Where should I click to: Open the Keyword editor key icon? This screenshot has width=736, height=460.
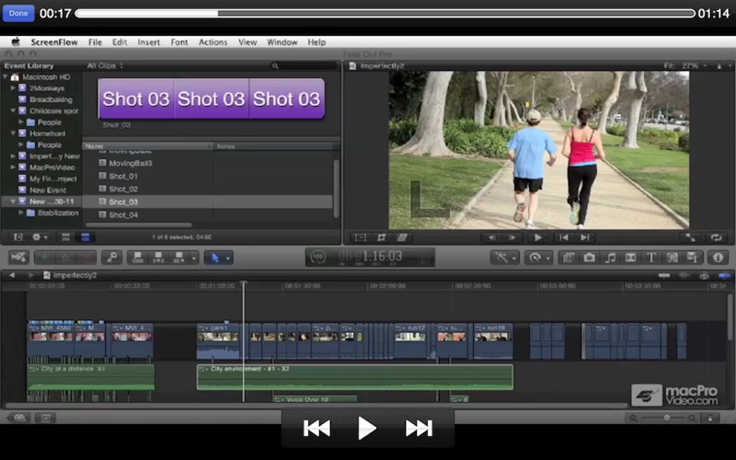112,258
